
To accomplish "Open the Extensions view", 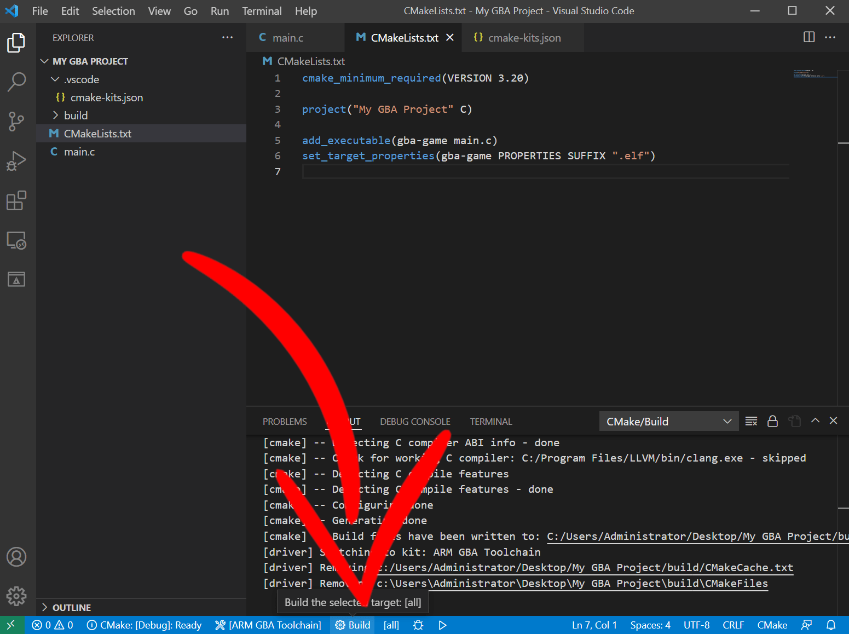I will [x=16, y=200].
